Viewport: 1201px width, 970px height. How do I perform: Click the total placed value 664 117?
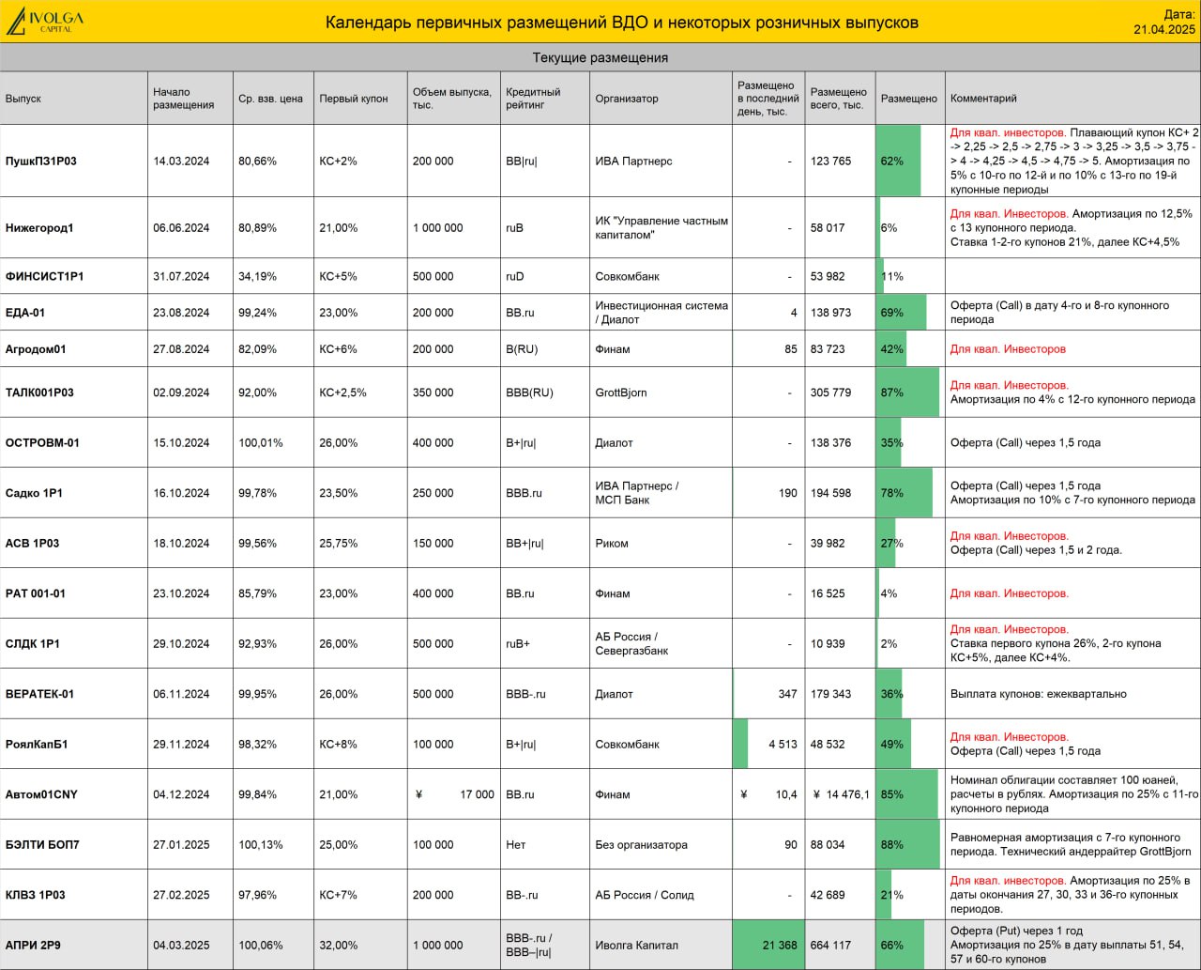tap(831, 946)
